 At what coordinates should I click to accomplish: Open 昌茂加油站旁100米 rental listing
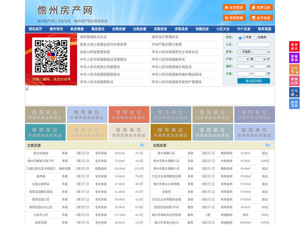(x=166, y=207)
